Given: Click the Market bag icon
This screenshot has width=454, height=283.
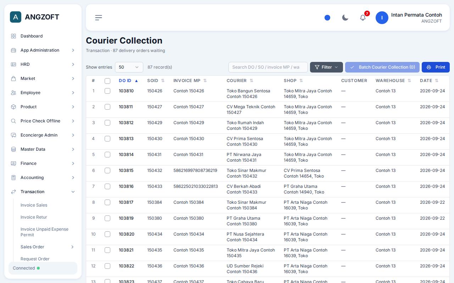Looking at the screenshot, I should point(13,79).
